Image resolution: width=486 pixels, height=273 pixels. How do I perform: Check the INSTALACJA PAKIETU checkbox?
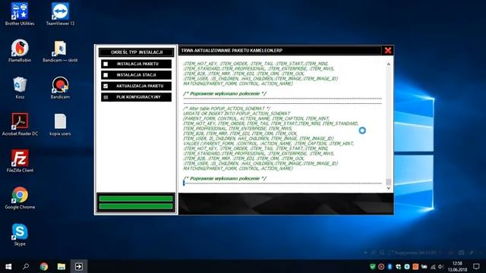[x=106, y=64]
